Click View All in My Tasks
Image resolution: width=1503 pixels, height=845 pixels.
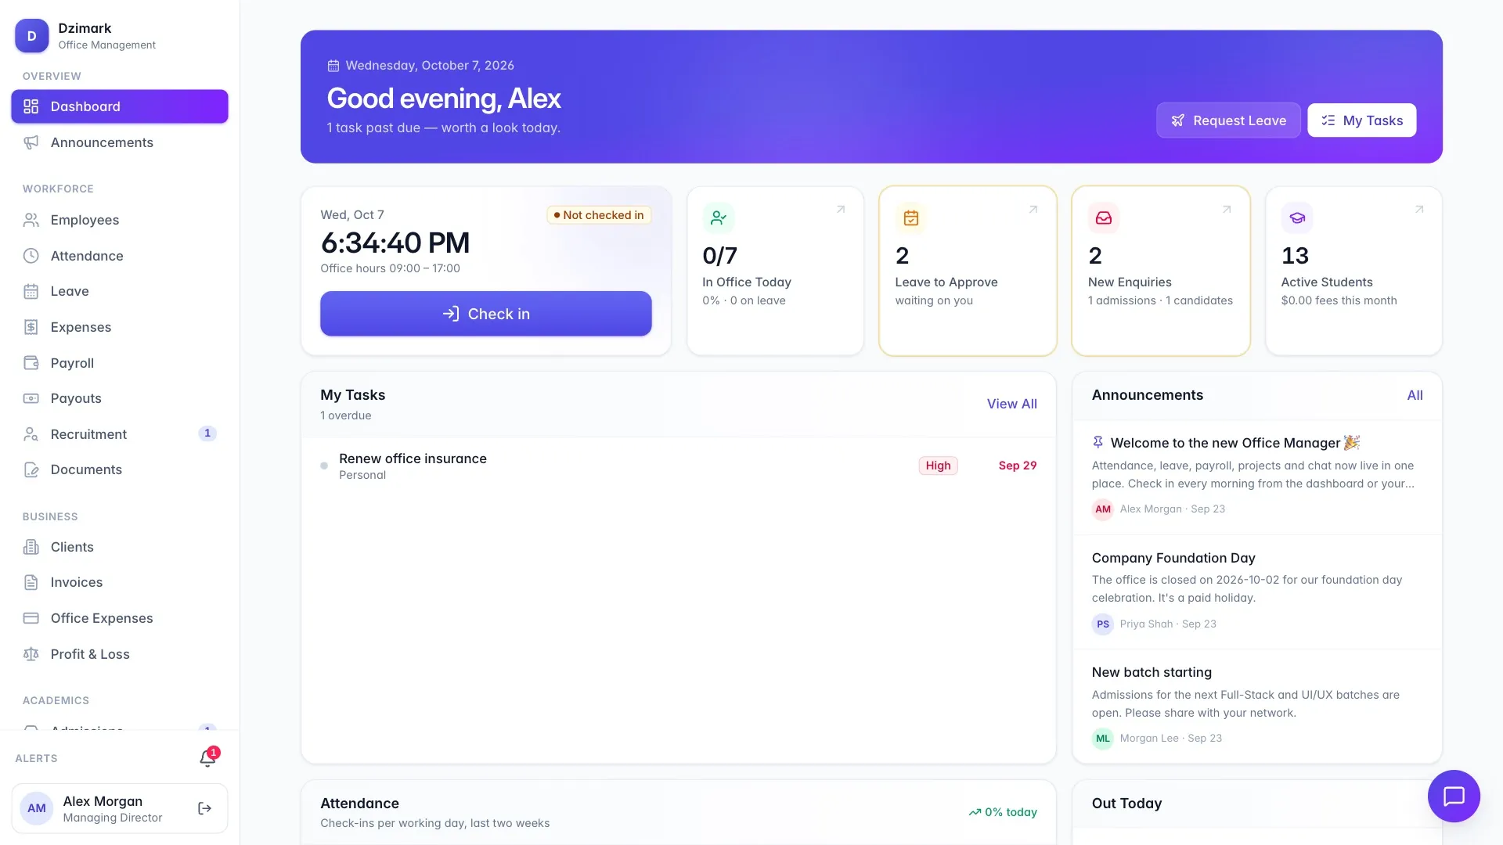pos(1011,404)
